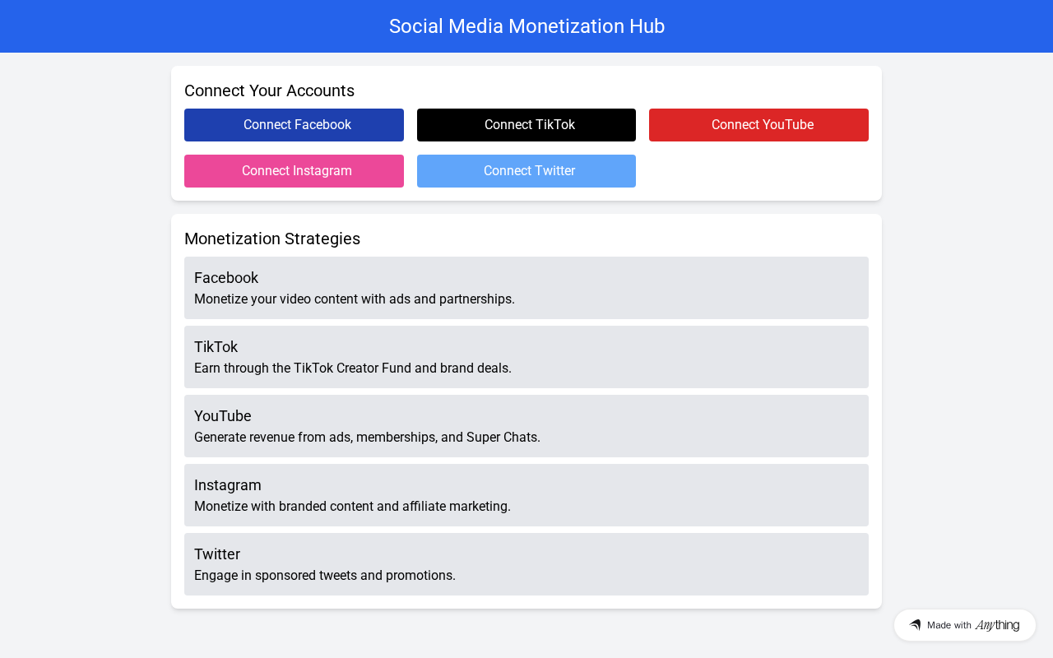The height and width of the screenshot is (658, 1053).
Task: Click the TikTok strategy heading
Action: tap(216, 347)
